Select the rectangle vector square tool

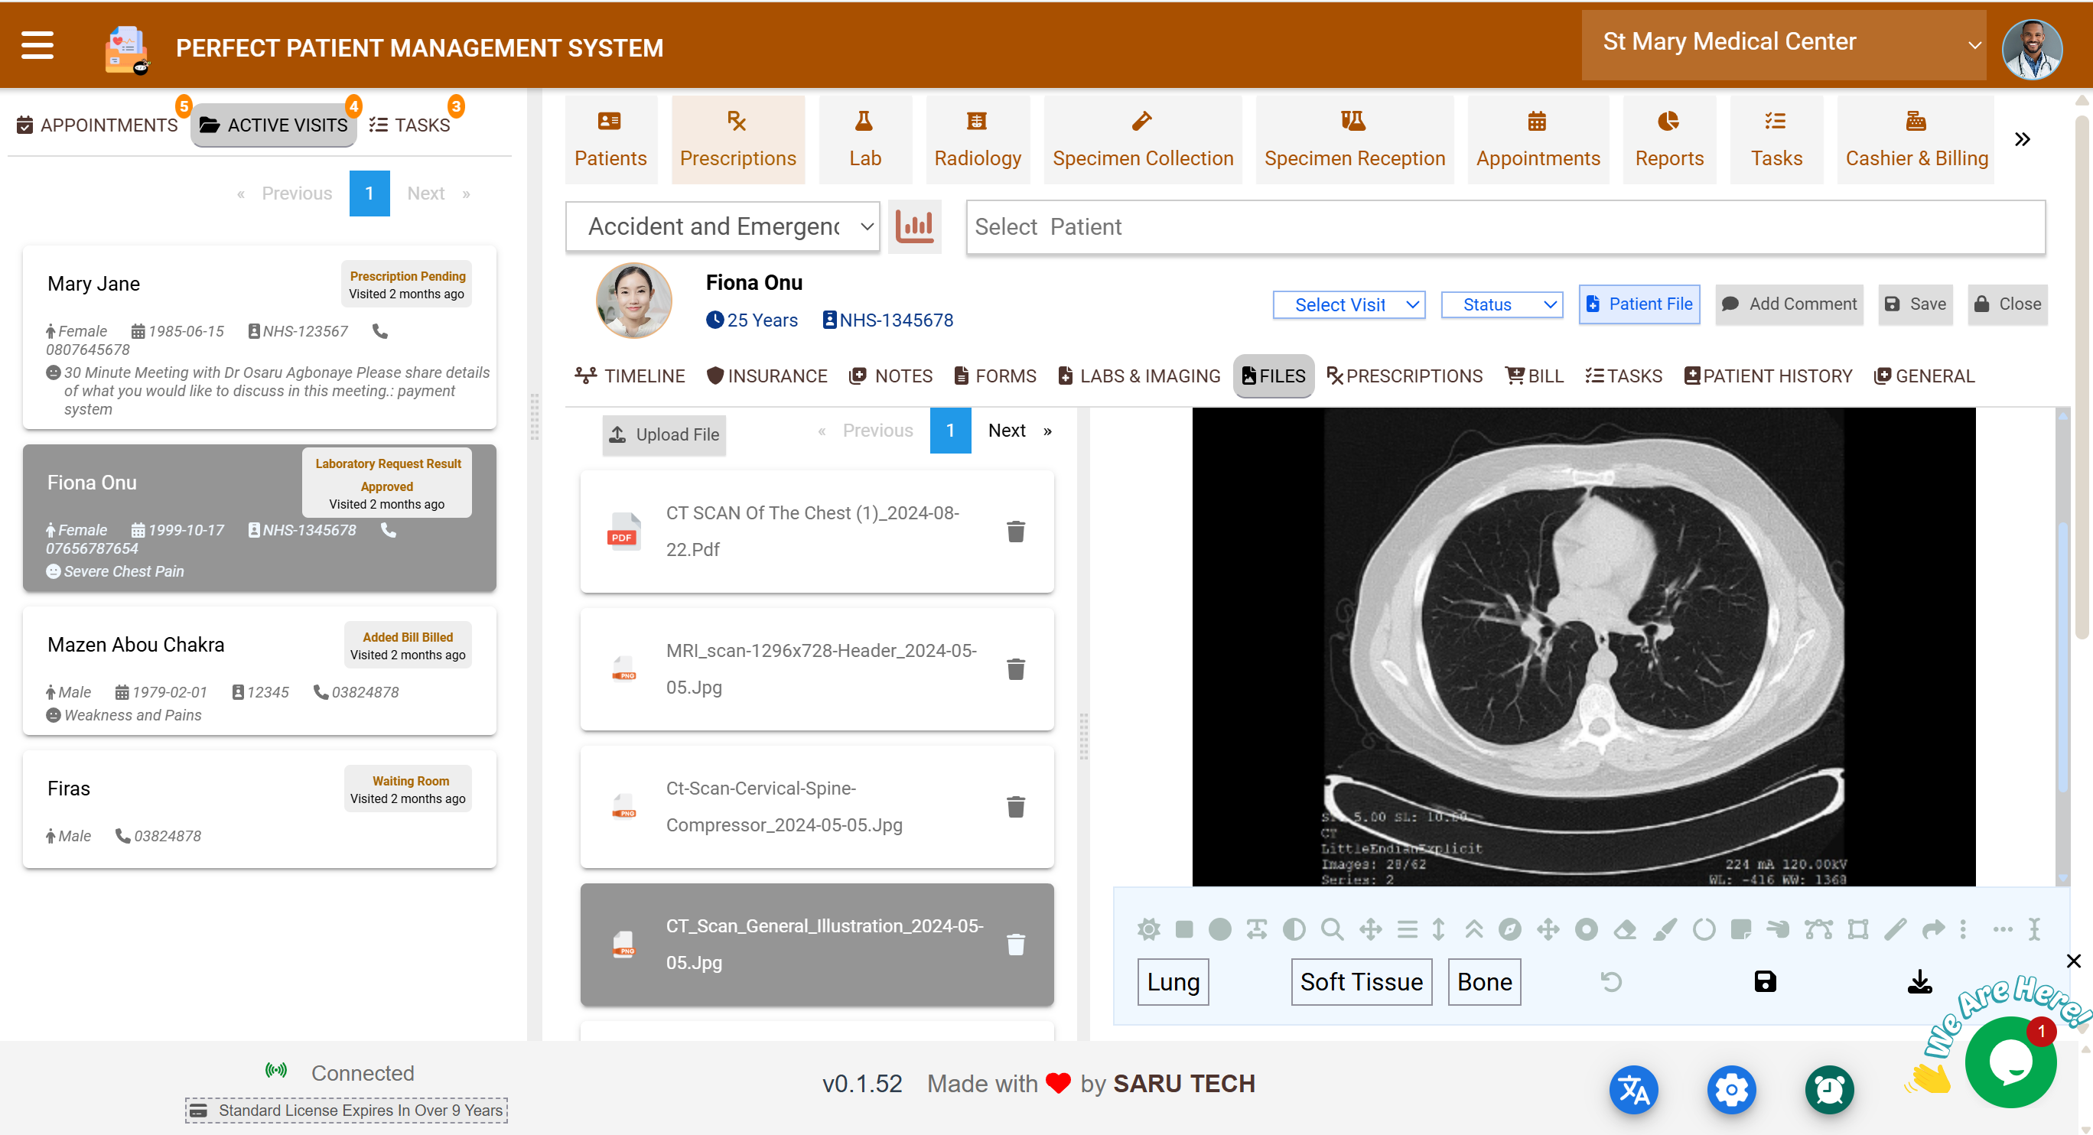pos(1858,928)
